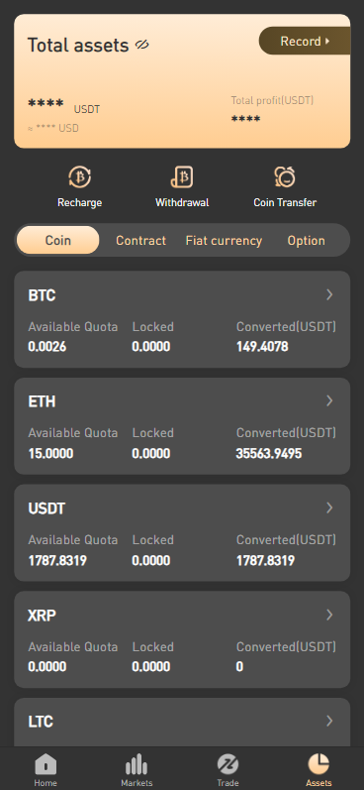The image size is (364, 790).
Task: Expand the BTC row chevron
Action: point(329,294)
